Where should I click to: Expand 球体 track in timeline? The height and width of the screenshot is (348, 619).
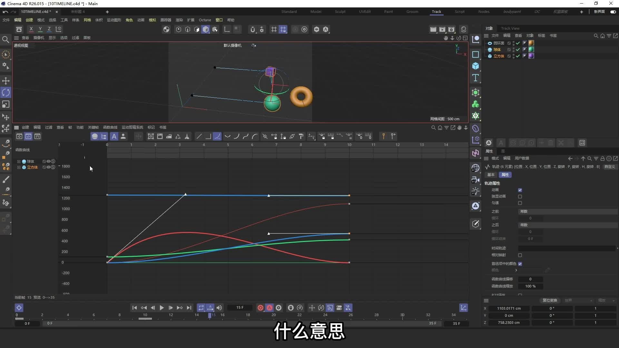point(19,161)
